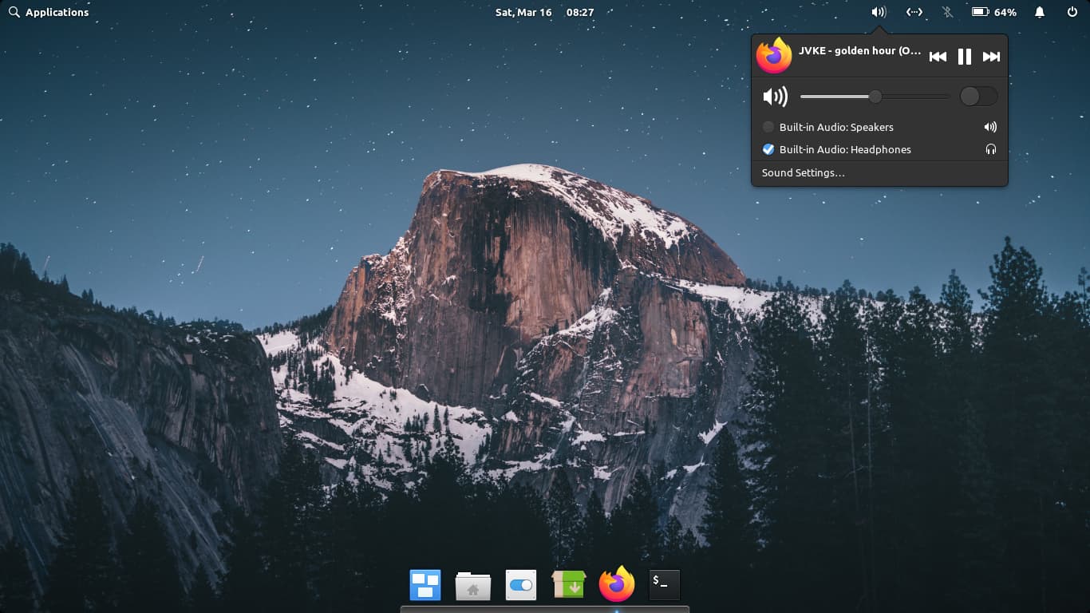Screen dimensions: 1090x613
Task: Open the date and time indicator
Action: [x=544, y=12]
